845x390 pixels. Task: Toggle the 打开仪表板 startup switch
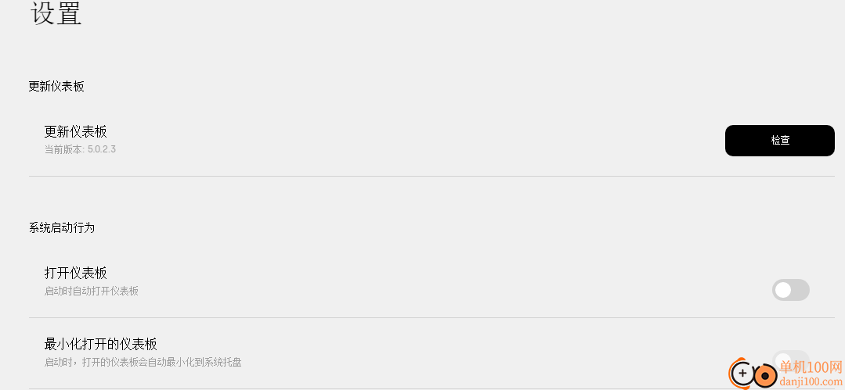pyautogui.click(x=790, y=290)
